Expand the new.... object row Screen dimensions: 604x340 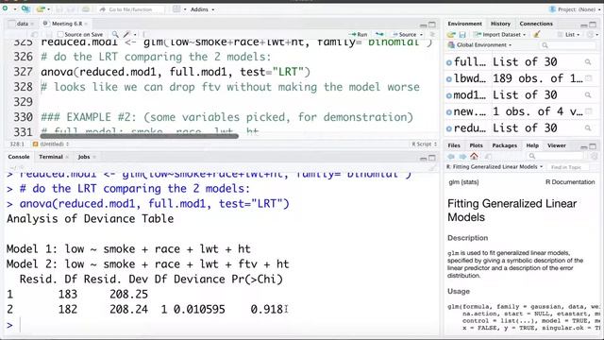tap(449, 111)
